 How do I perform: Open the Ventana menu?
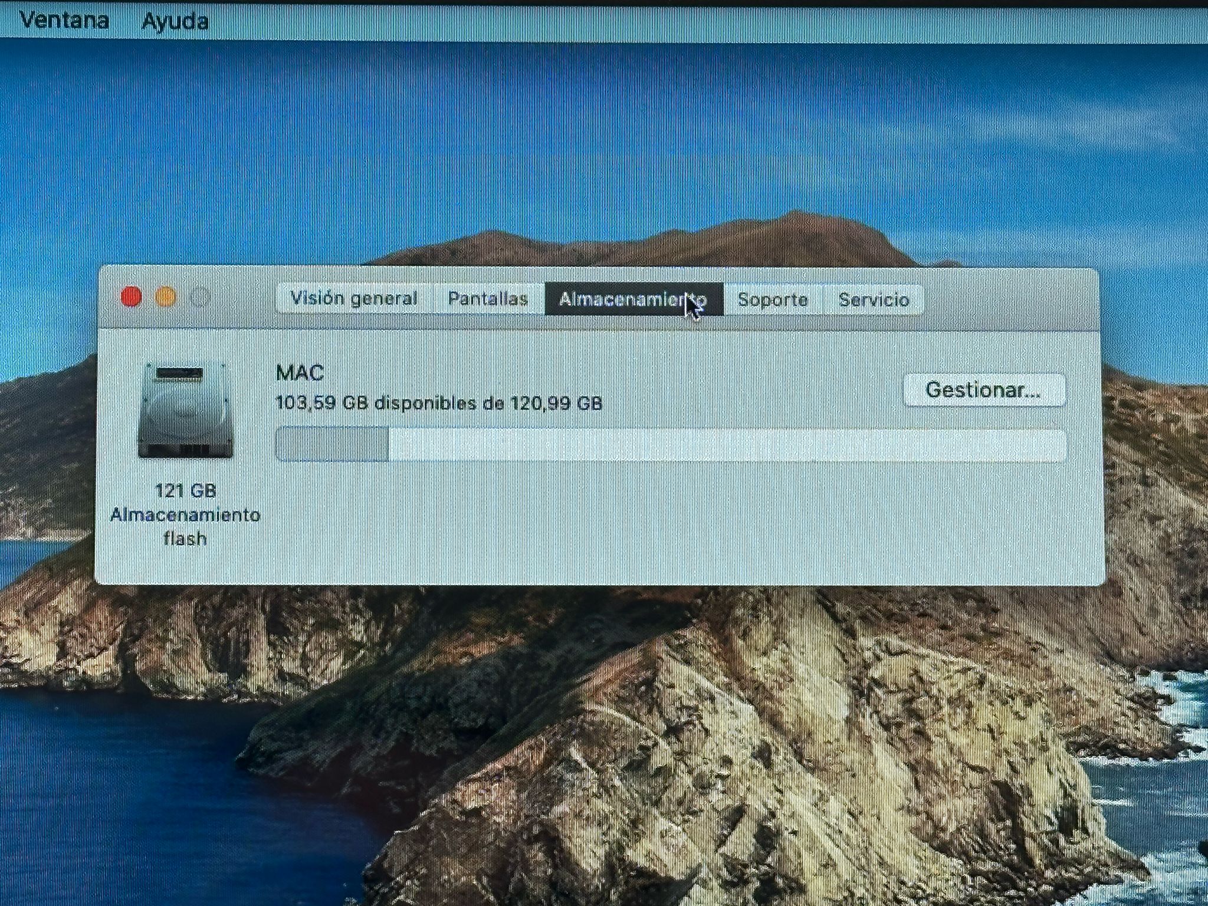coord(64,21)
